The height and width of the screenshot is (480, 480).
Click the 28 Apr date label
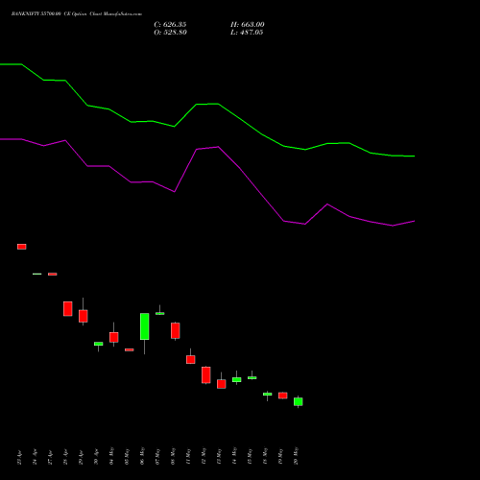point(65,458)
